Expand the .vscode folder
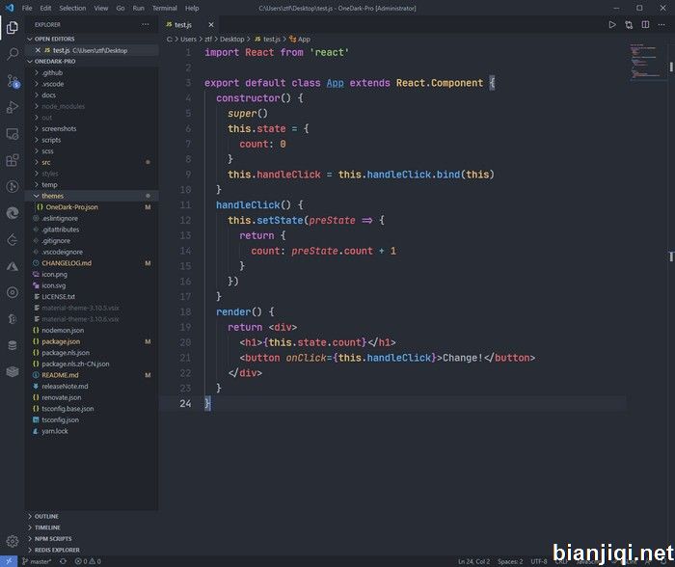The width and height of the screenshot is (675, 567). coord(92,84)
